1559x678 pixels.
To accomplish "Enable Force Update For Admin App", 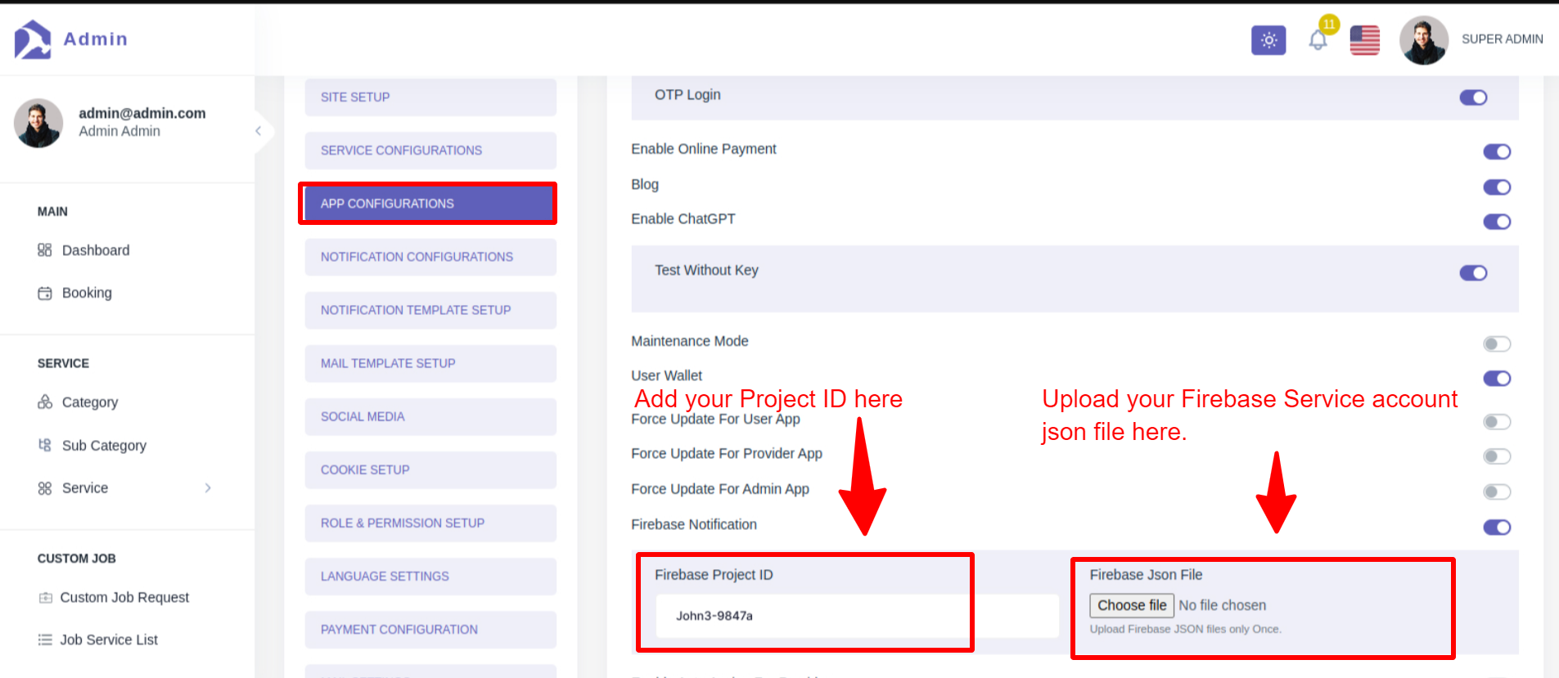I will [x=1497, y=492].
